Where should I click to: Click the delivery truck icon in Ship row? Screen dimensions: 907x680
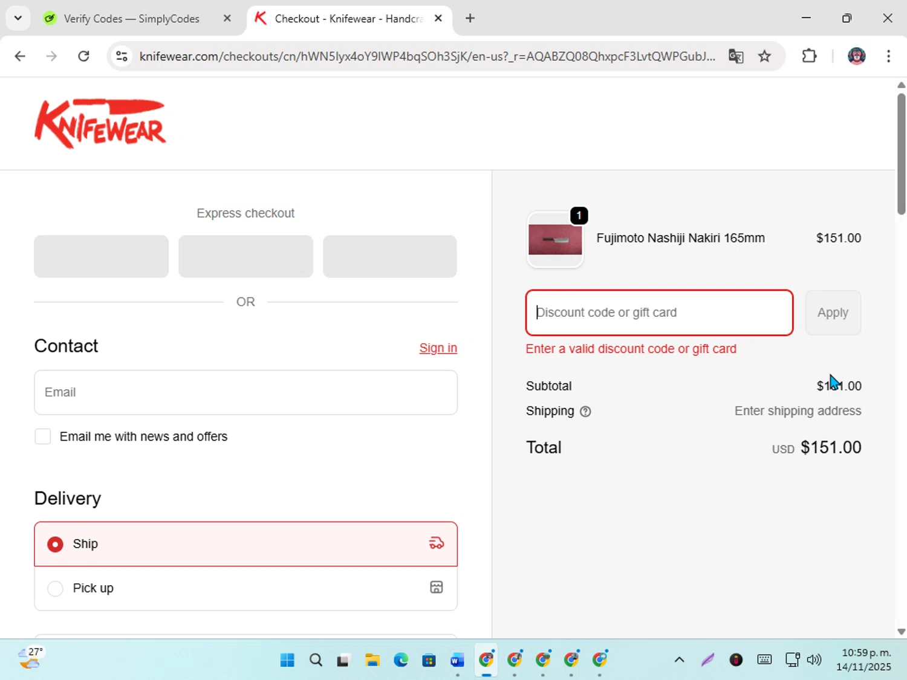click(437, 543)
